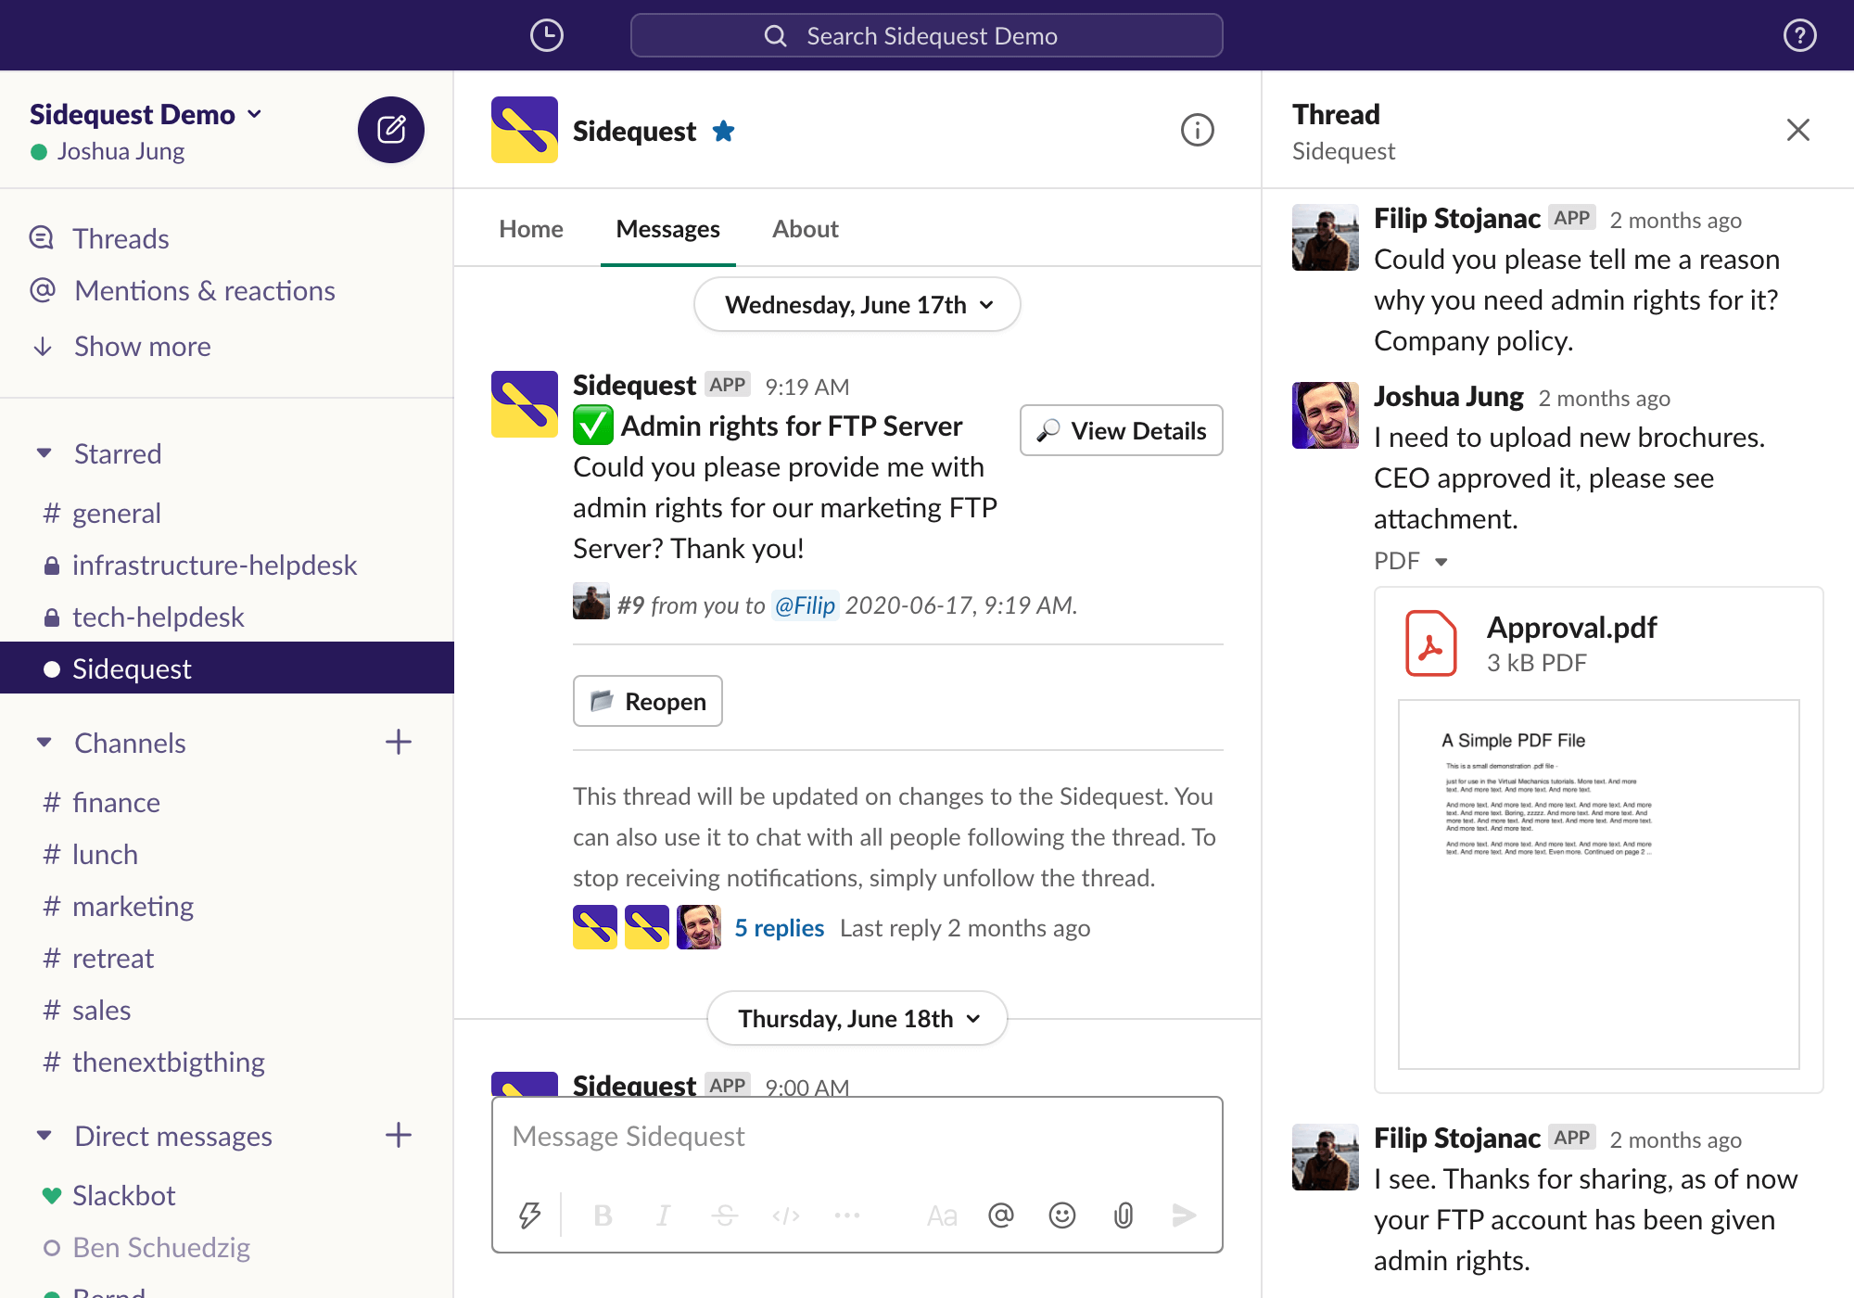1854x1298 pixels.
Task: Switch to the Messages tab
Action: tap(667, 229)
